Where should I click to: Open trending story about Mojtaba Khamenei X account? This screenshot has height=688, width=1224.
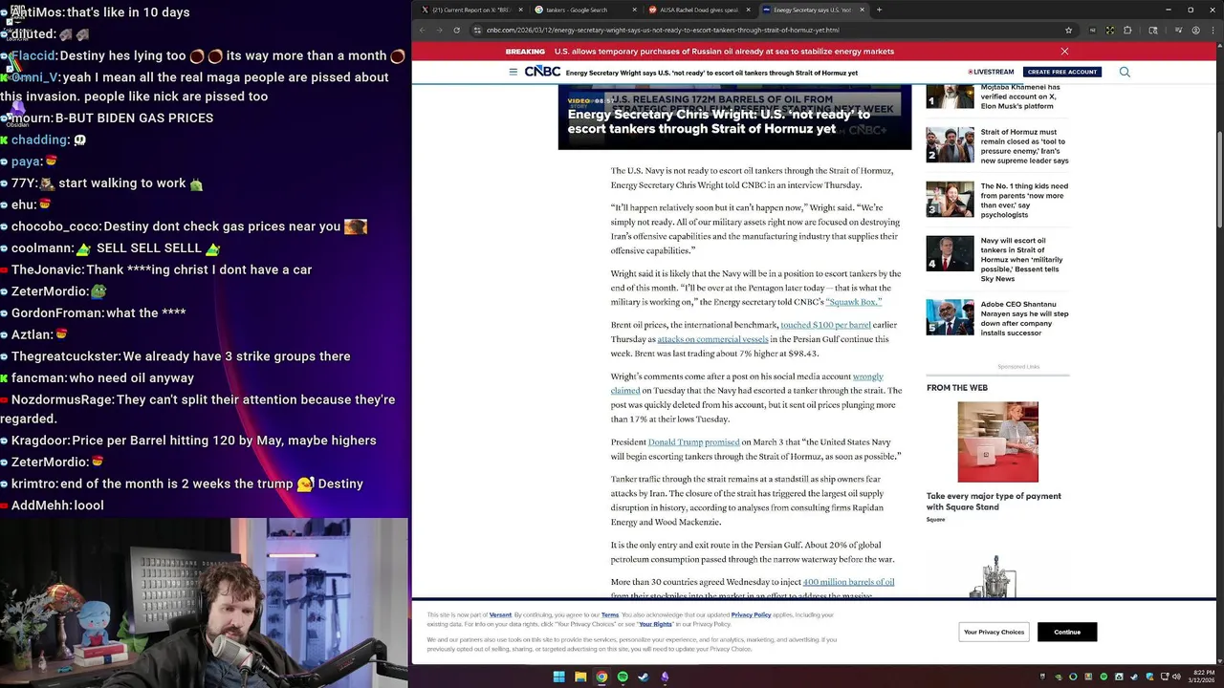point(1019,97)
